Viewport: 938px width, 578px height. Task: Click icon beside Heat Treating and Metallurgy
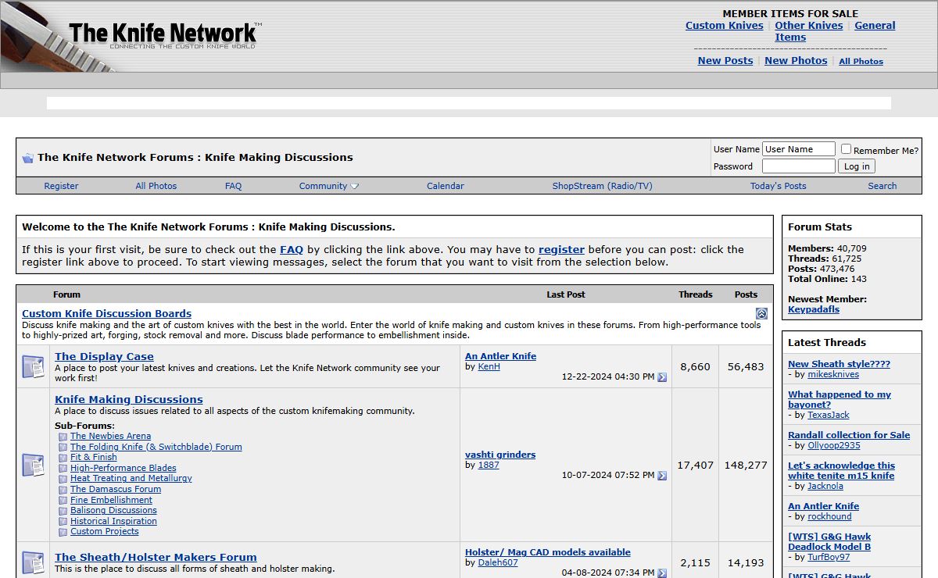[x=63, y=479]
